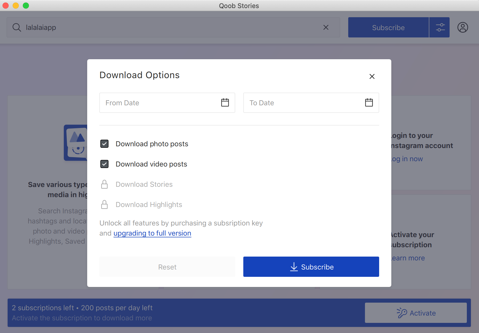Maximize the window with green button
Viewport: 479px width, 333px height.
[x=26, y=5]
